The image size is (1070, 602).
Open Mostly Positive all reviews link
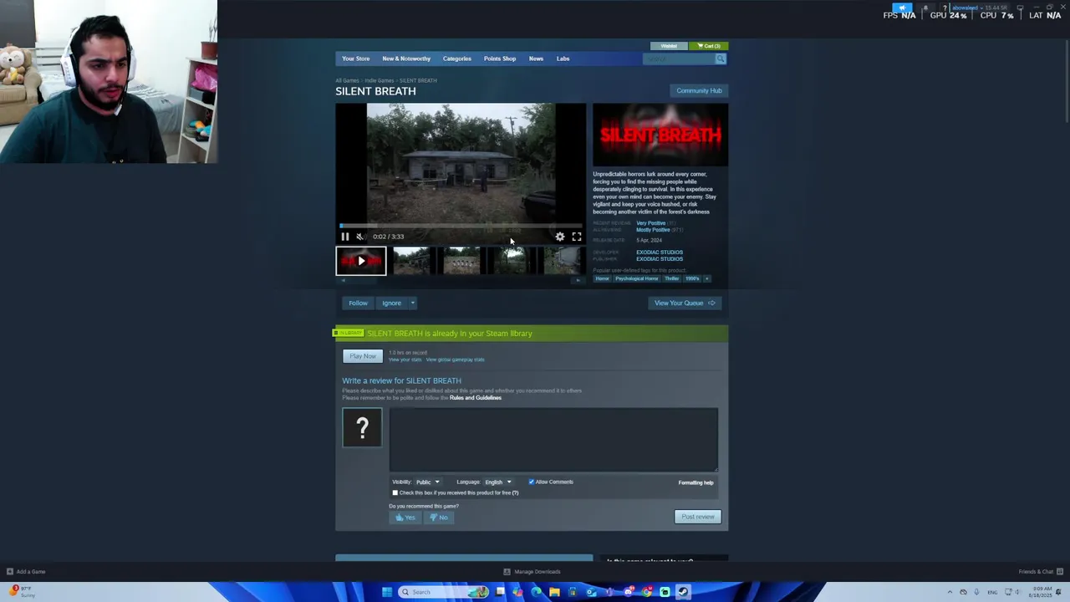653,230
